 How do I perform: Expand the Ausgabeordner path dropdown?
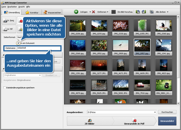pyautogui.click(x=155, y=112)
